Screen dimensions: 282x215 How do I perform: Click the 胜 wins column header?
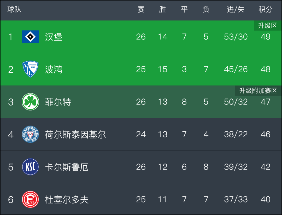(162, 10)
